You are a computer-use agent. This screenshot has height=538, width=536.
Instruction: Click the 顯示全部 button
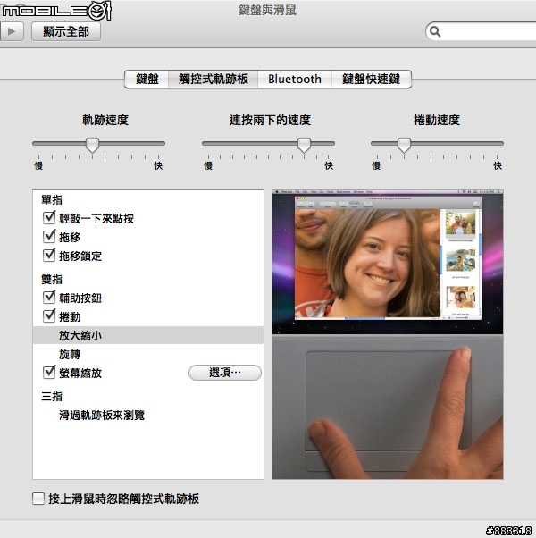(66, 31)
